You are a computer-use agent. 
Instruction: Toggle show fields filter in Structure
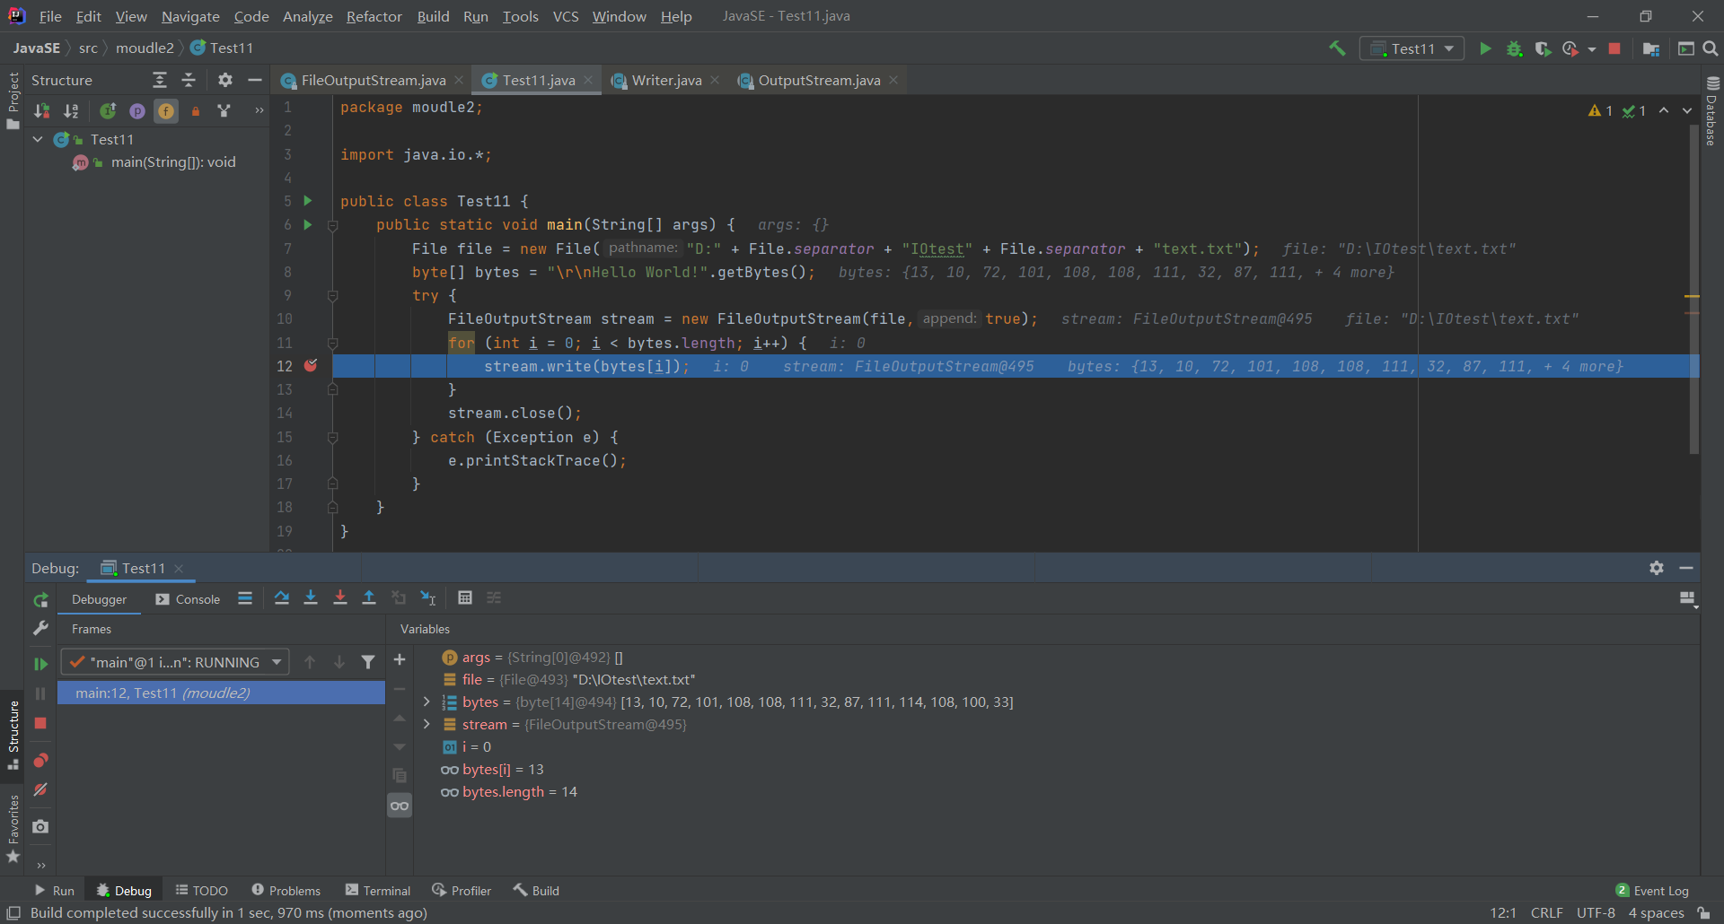pyautogui.click(x=166, y=110)
